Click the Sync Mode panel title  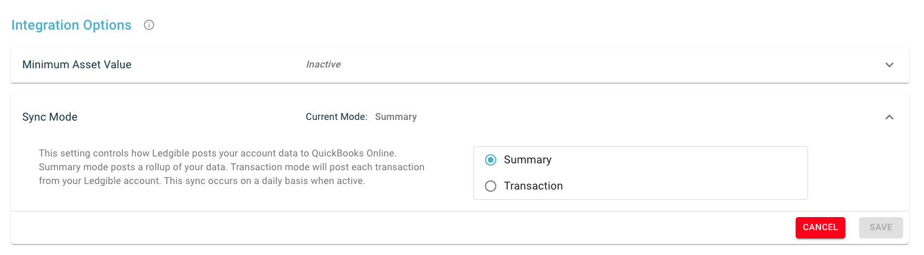[50, 117]
